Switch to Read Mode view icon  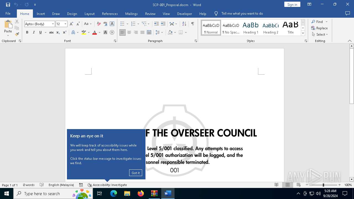[x=276, y=185]
